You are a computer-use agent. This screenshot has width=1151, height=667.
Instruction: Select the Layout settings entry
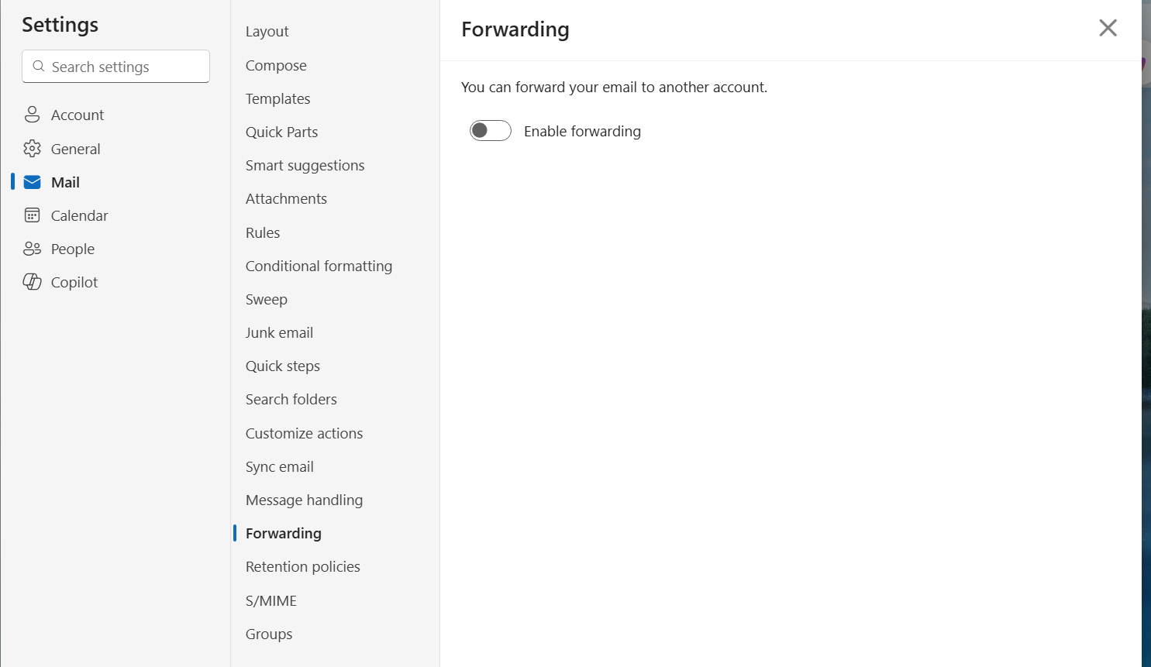(267, 31)
